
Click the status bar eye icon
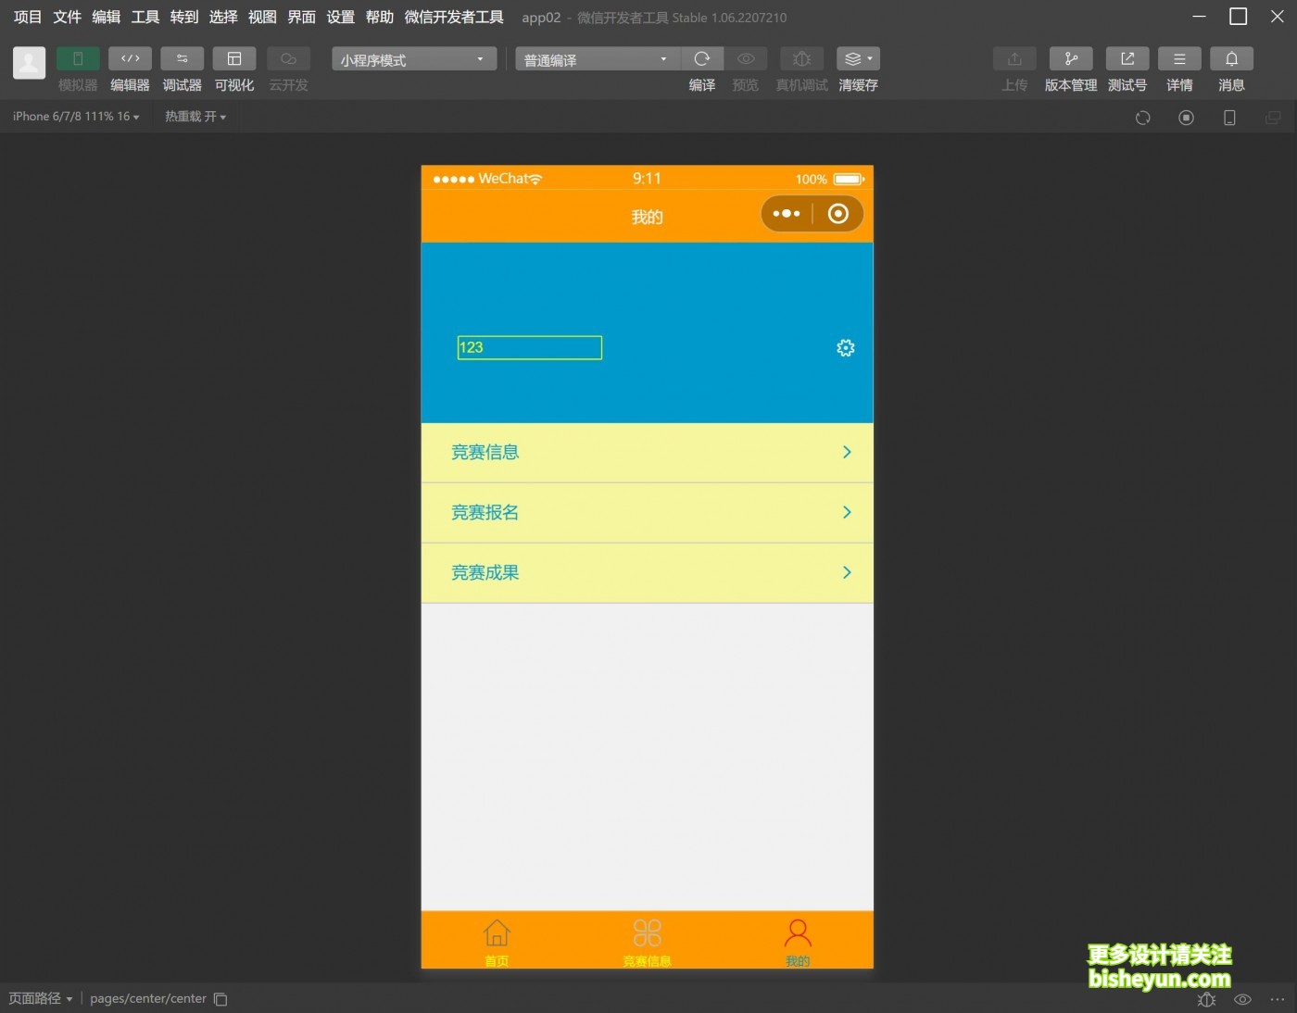click(x=1243, y=999)
